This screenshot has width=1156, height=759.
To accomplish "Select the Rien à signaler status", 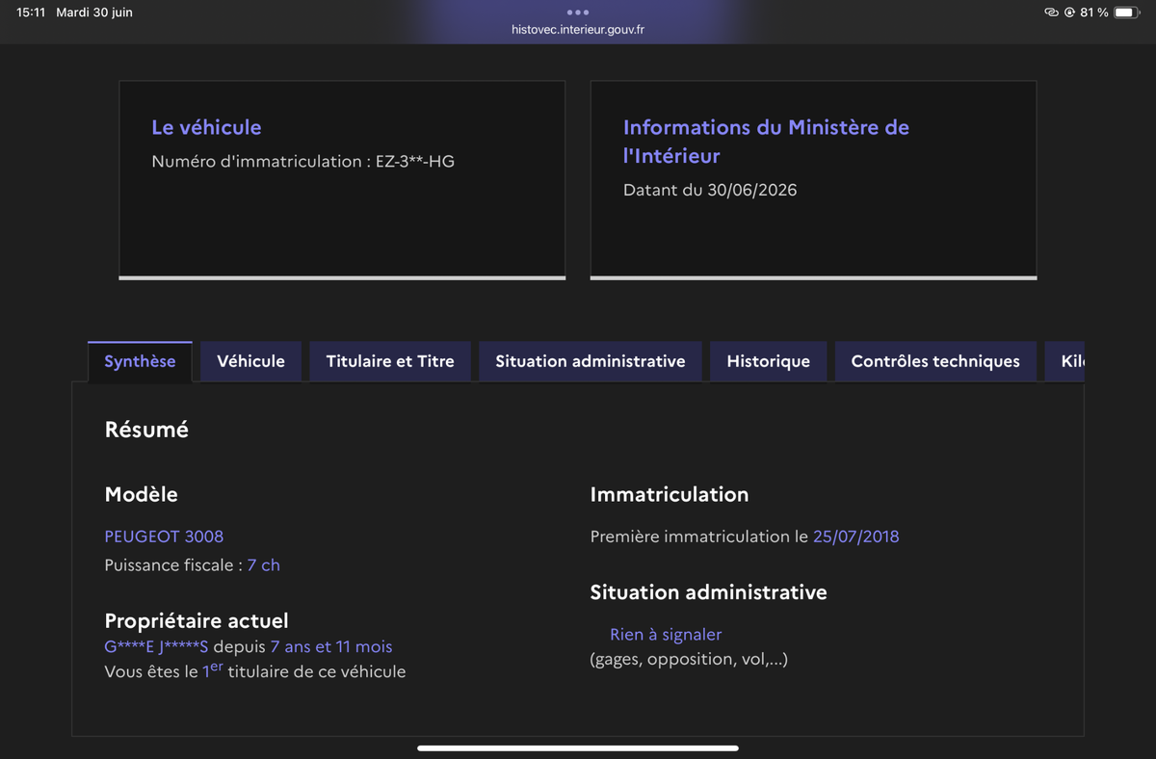I will tap(666, 634).
